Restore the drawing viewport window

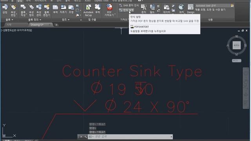(x=243, y=31)
